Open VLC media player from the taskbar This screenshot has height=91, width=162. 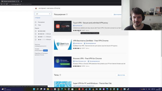pos(93,89)
